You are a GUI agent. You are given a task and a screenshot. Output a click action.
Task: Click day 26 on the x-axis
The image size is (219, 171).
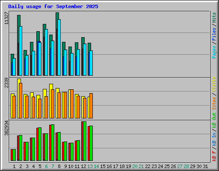(173, 166)
